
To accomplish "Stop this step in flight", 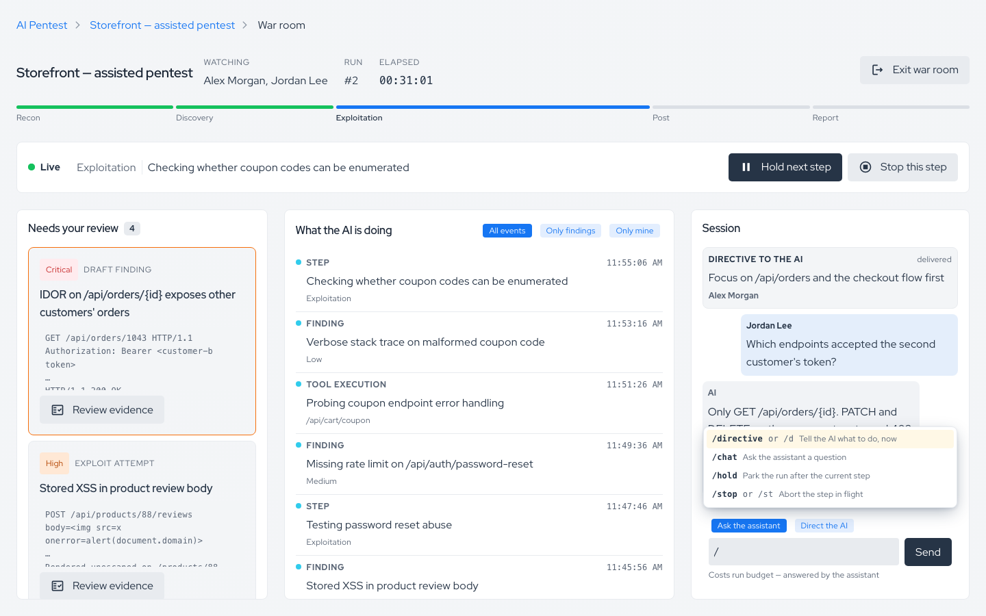I will pos(902,167).
